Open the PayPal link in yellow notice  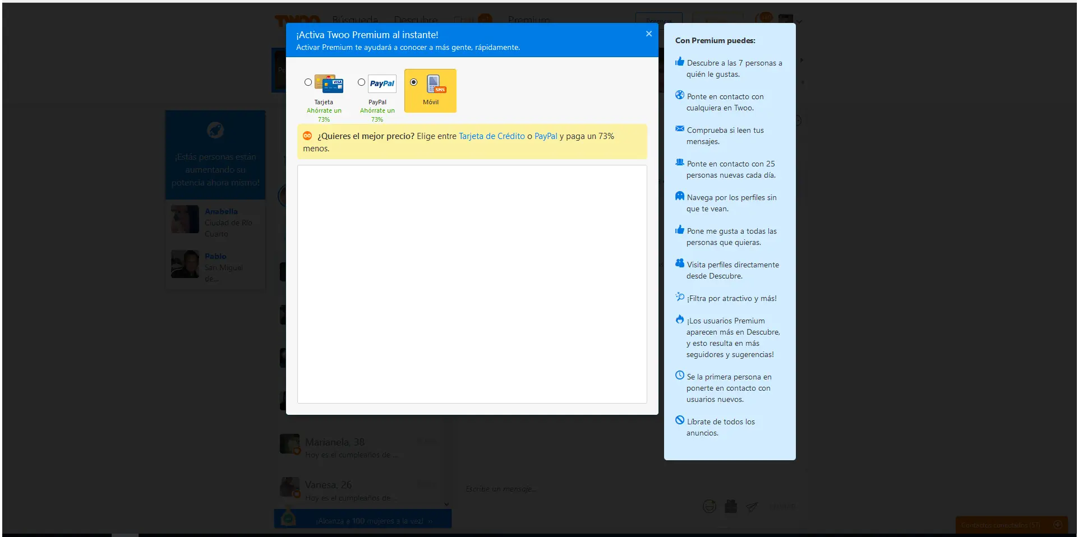546,136
